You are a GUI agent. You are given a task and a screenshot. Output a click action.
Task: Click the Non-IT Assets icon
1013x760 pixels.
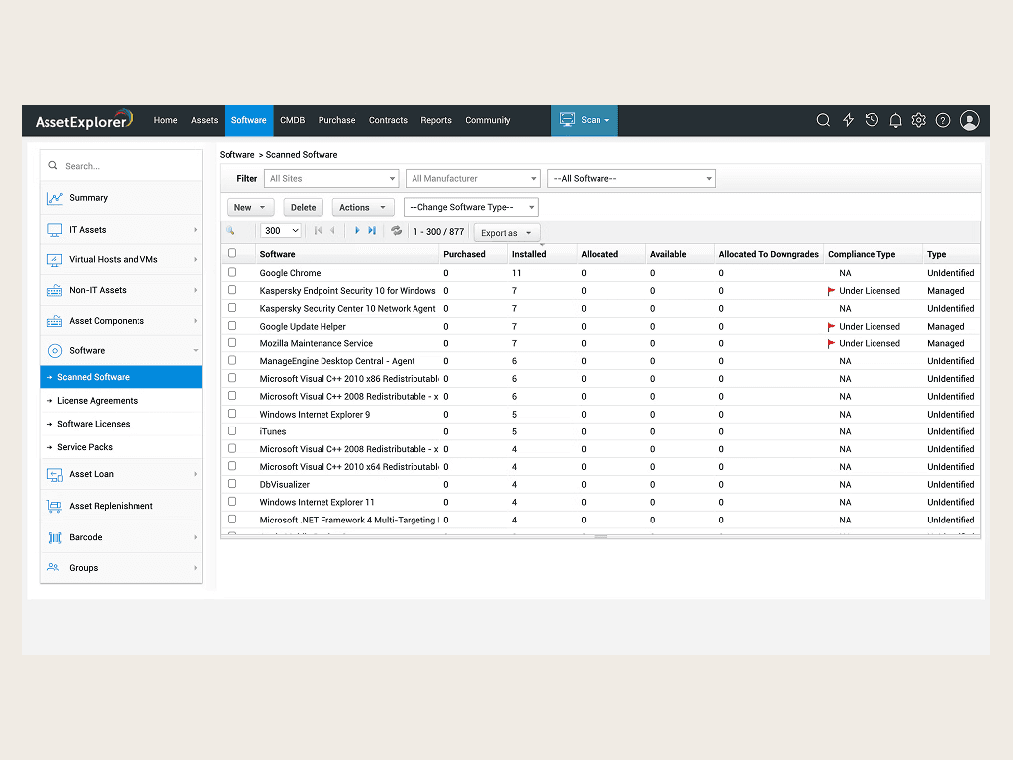coord(55,290)
